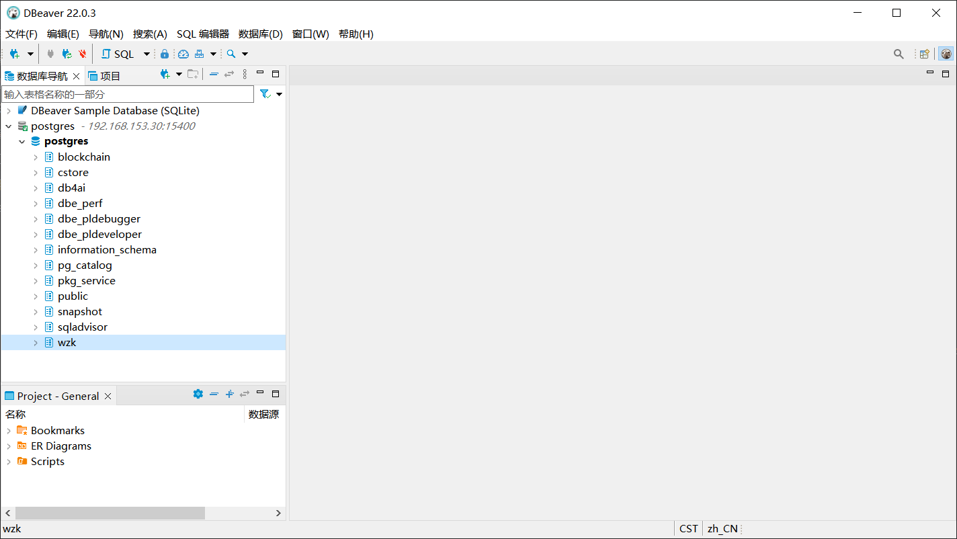This screenshot has height=539, width=957.
Task: Toggle link with editor in database navigator
Action: pyautogui.click(x=229, y=74)
